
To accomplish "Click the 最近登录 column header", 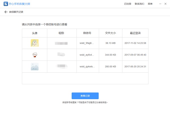I will 135,33.
